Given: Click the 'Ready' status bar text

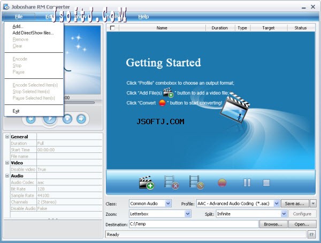Looking at the screenshot, I should point(113,234).
